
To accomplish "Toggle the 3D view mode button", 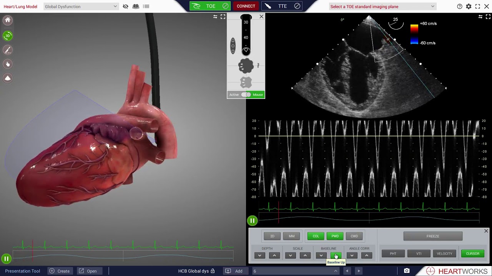I will (8, 36).
